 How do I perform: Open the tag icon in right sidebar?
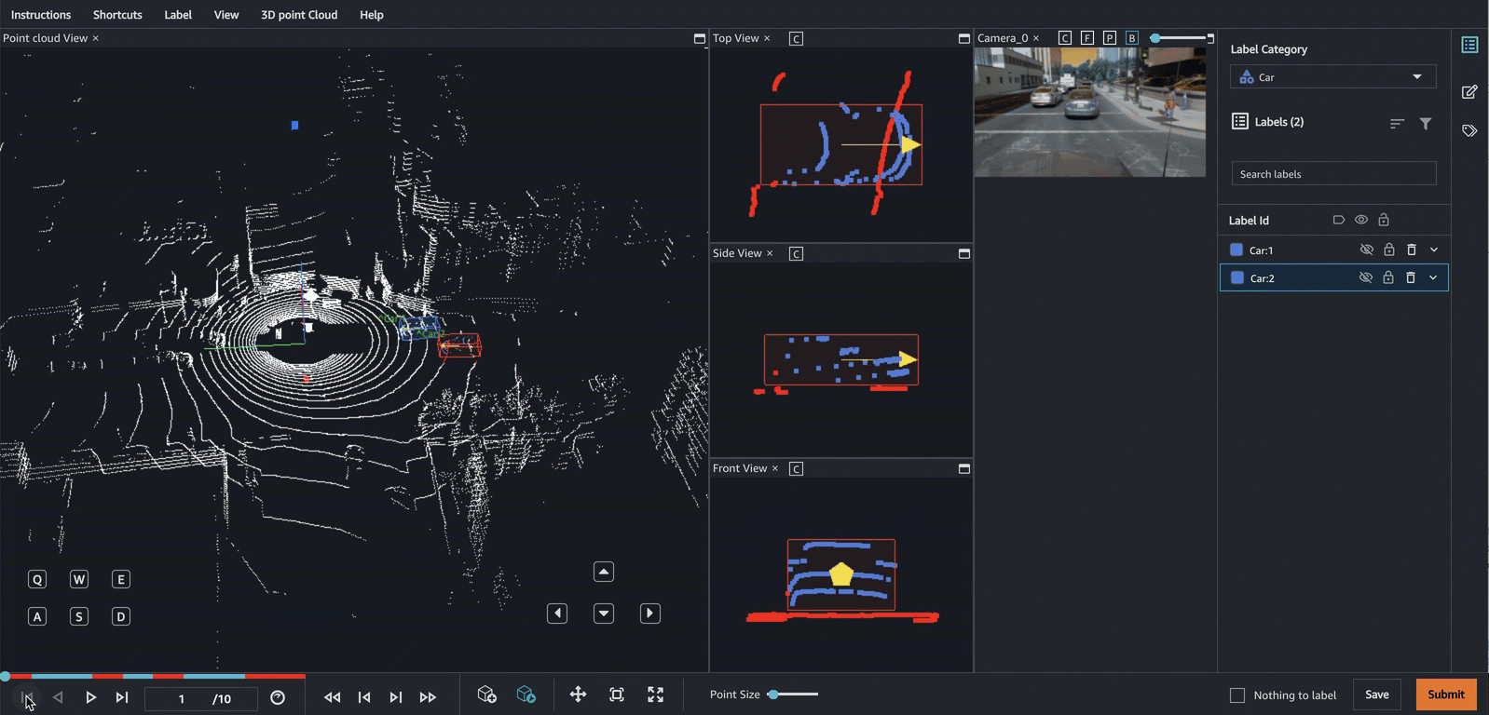coord(1469,131)
